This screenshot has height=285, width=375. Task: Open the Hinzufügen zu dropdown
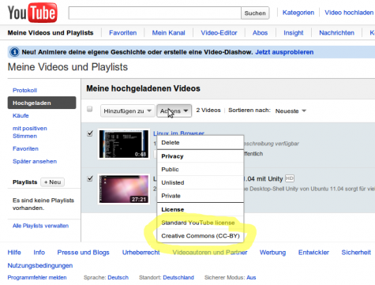127,111
